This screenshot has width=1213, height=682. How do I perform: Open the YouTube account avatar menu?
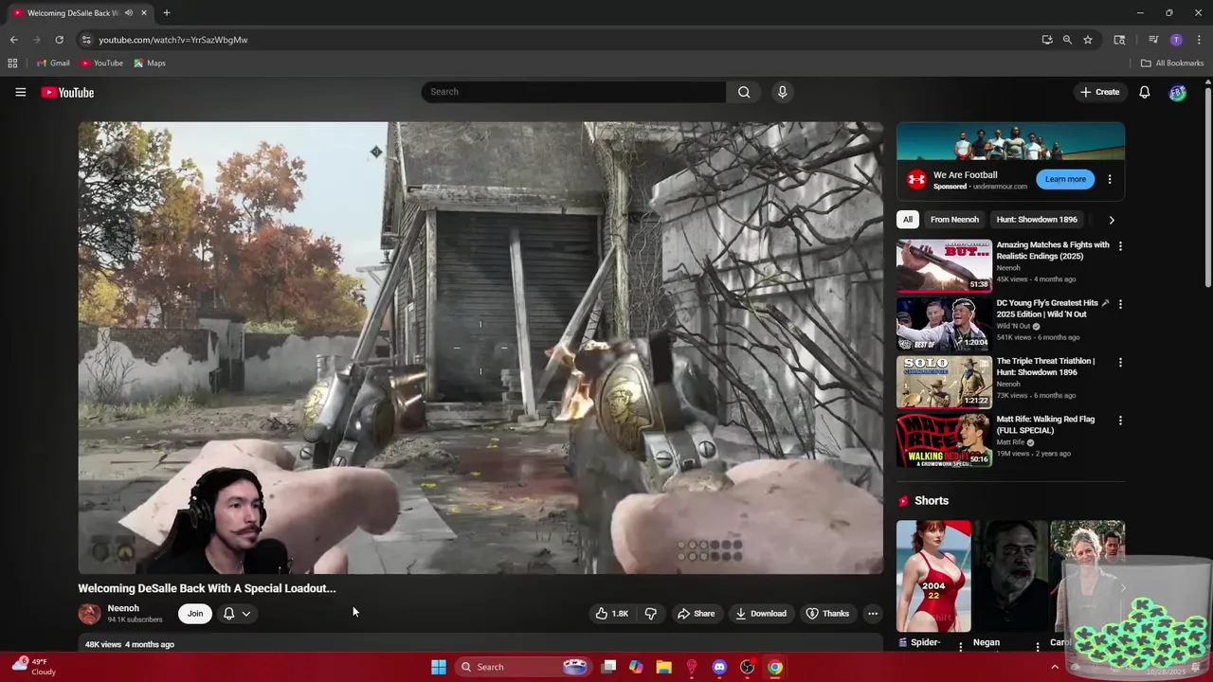point(1177,92)
